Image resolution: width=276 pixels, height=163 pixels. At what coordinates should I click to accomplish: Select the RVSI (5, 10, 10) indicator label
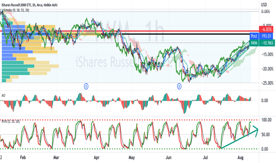[x=11, y=121]
